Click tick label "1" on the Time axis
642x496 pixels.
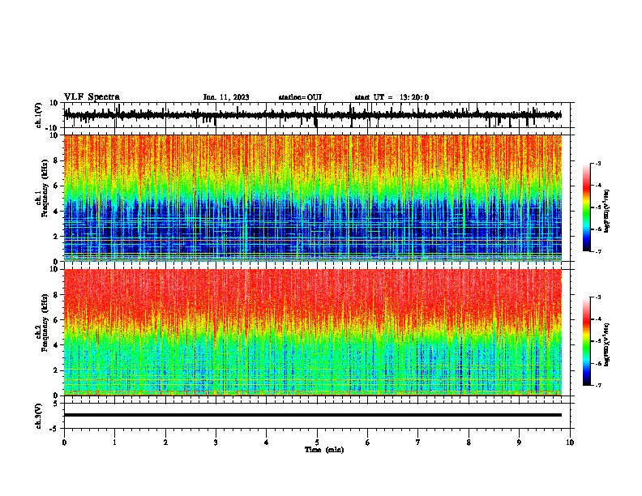point(114,443)
